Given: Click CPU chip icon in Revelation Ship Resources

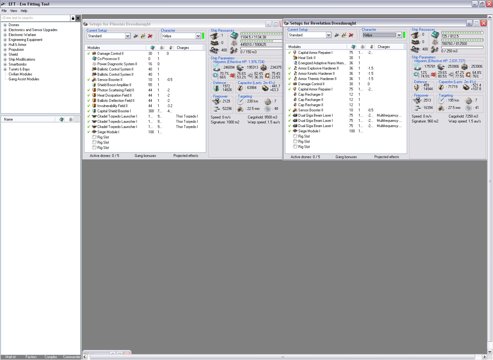Looking at the screenshot, I should click(435, 34).
